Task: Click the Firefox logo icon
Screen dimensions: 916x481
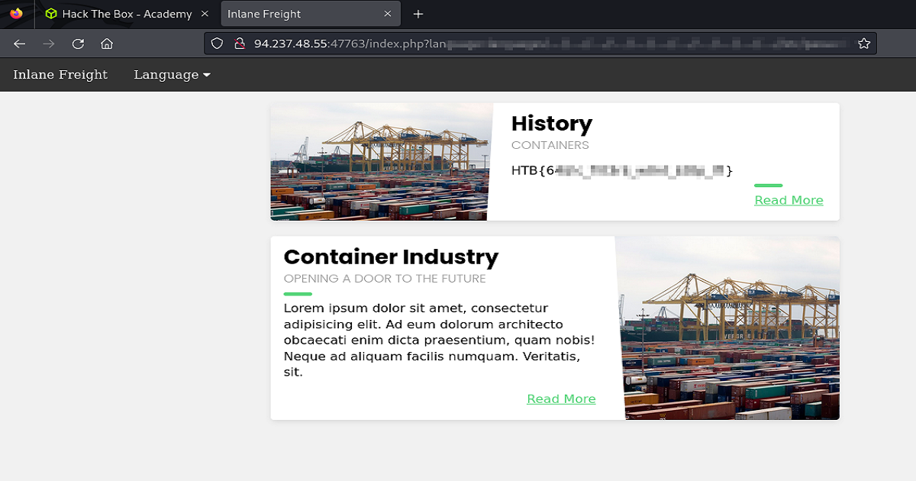Action: pos(16,14)
